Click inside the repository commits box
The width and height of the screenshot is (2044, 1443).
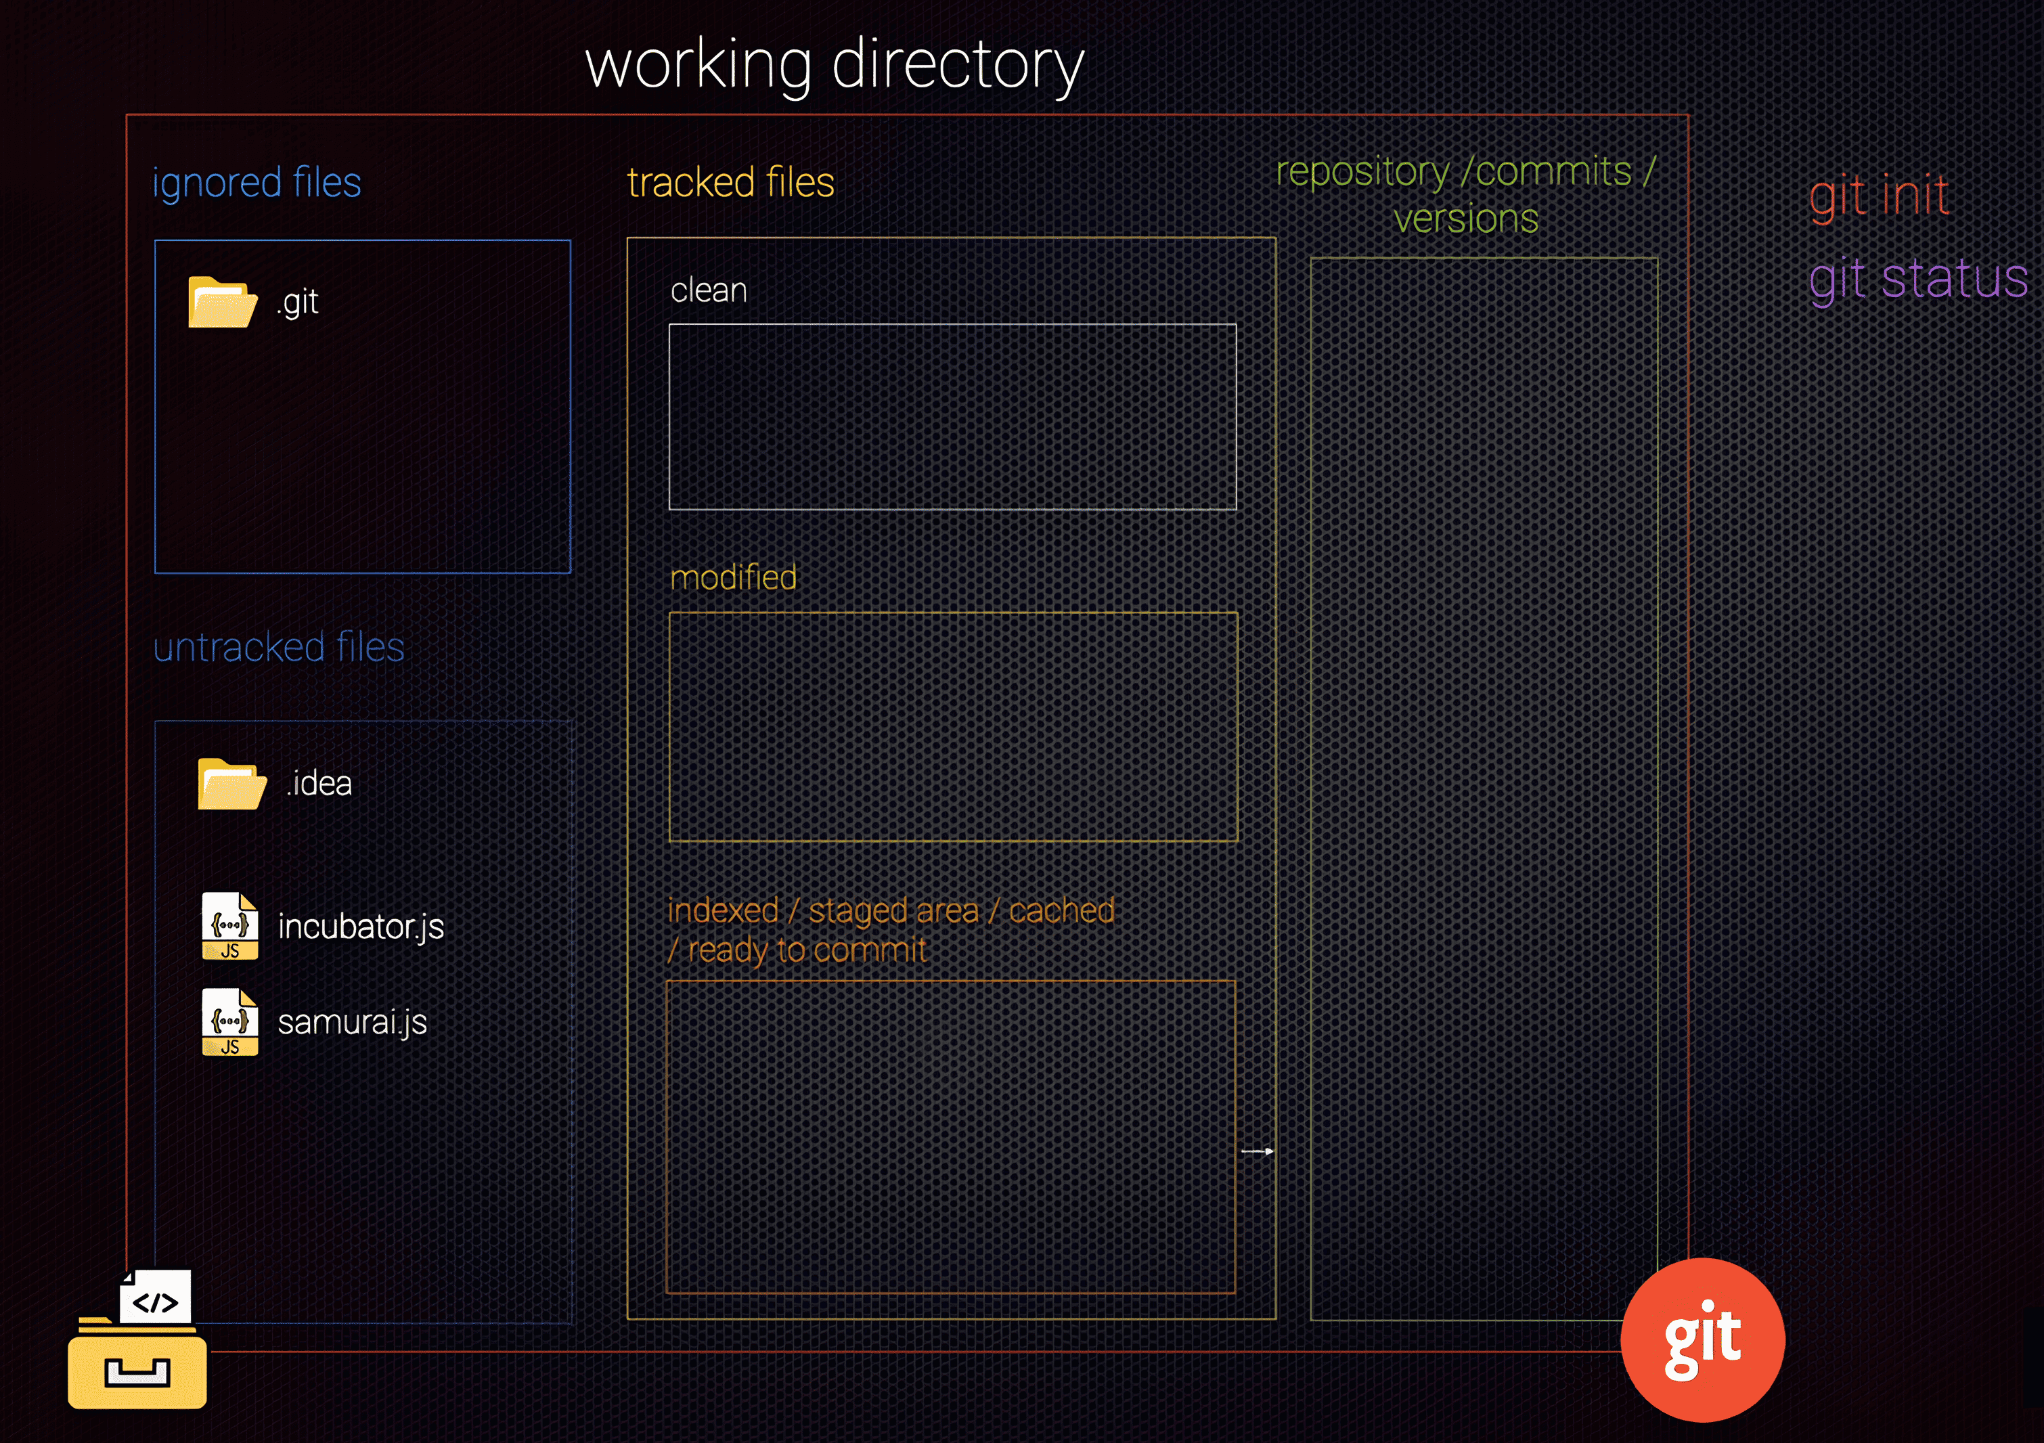(1484, 788)
